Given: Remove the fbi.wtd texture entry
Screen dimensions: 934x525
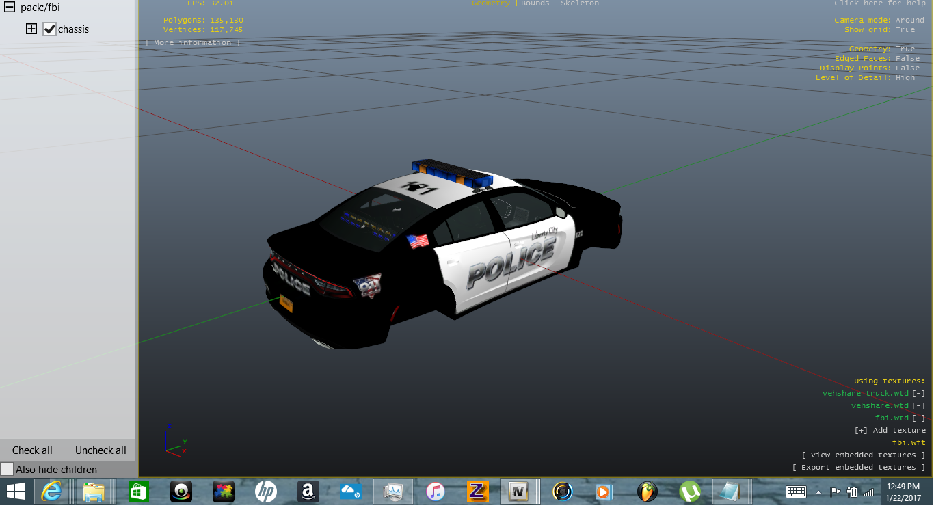Looking at the screenshot, I should 918,418.
